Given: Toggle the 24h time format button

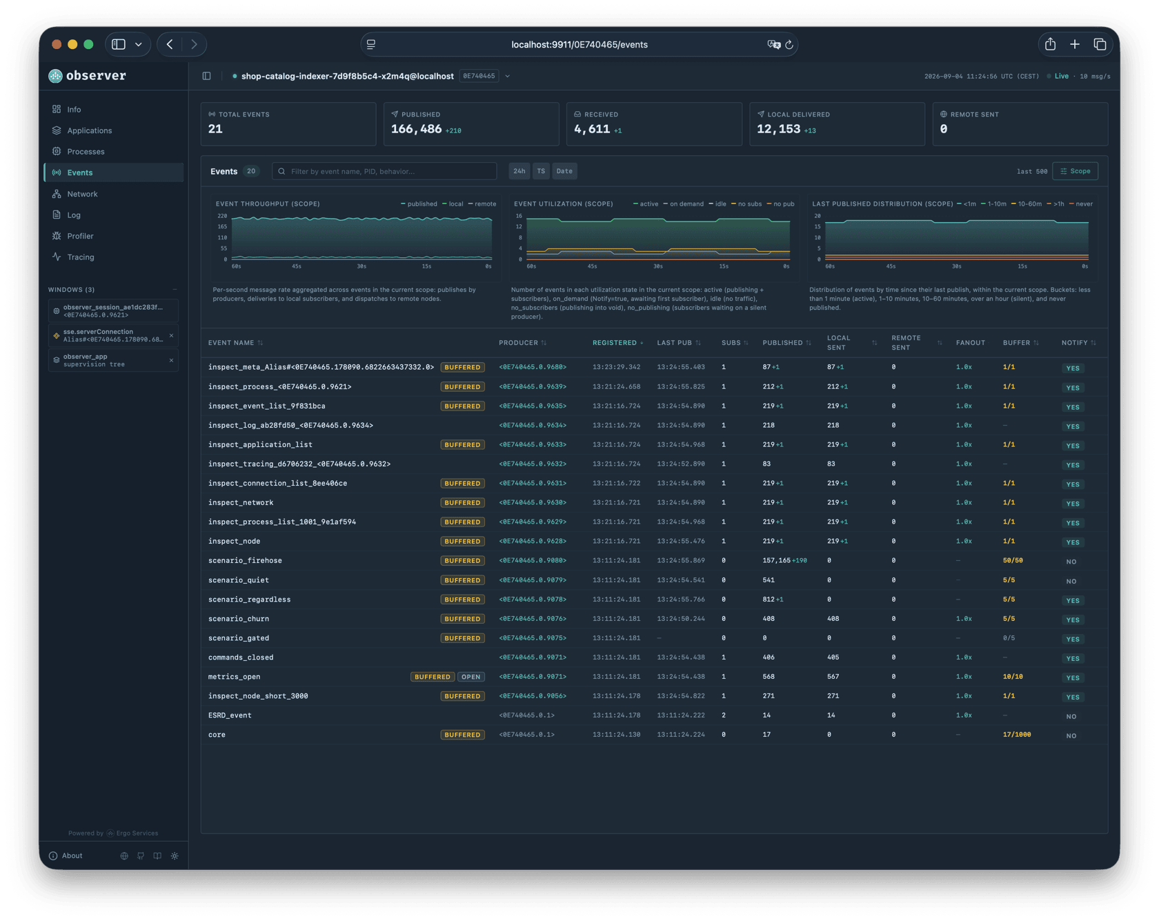Looking at the screenshot, I should [x=519, y=171].
